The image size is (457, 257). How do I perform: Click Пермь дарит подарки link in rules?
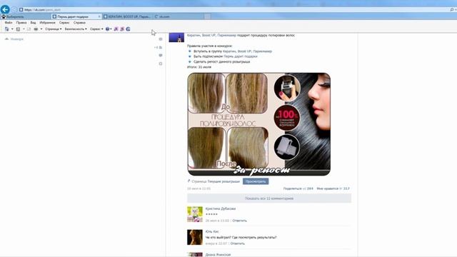[x=241, y=56]
